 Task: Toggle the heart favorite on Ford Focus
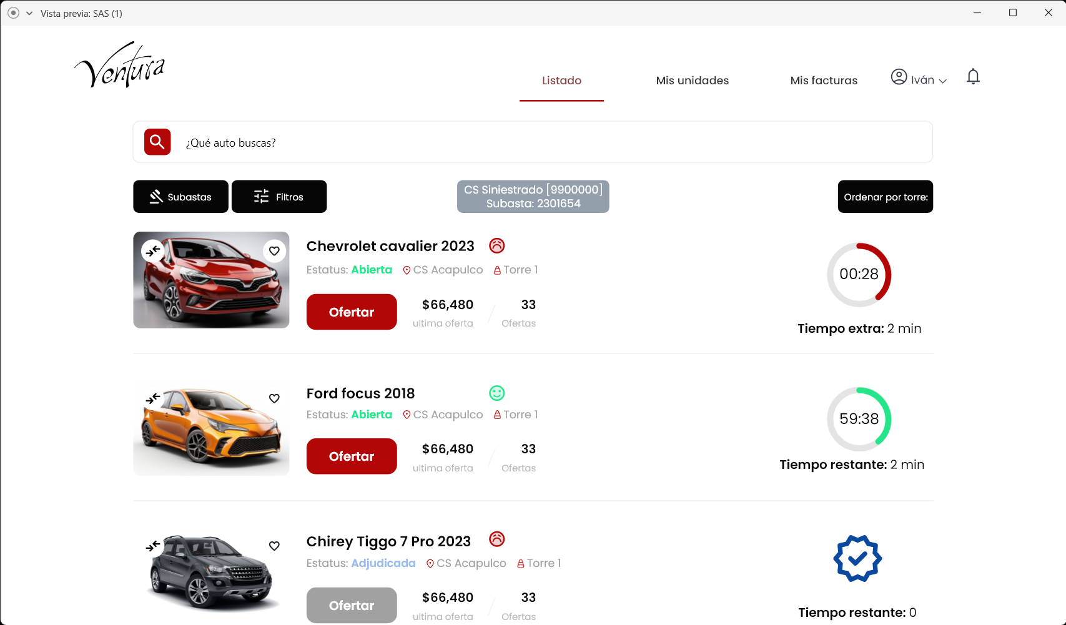click(274, 398)
